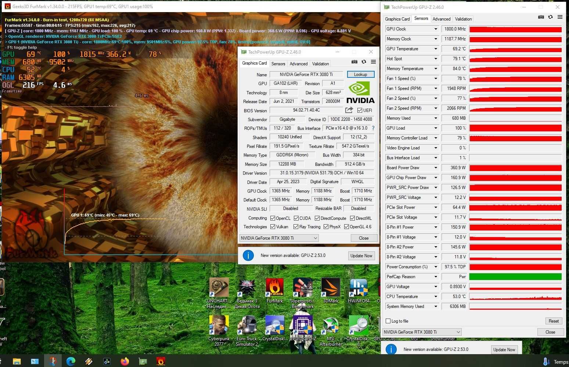Image resolution: width=569 pixels, height=367 pixels.
Task: Expand PerfCap Reason sensor dropdown arrow
Action: tap(436, 277)
